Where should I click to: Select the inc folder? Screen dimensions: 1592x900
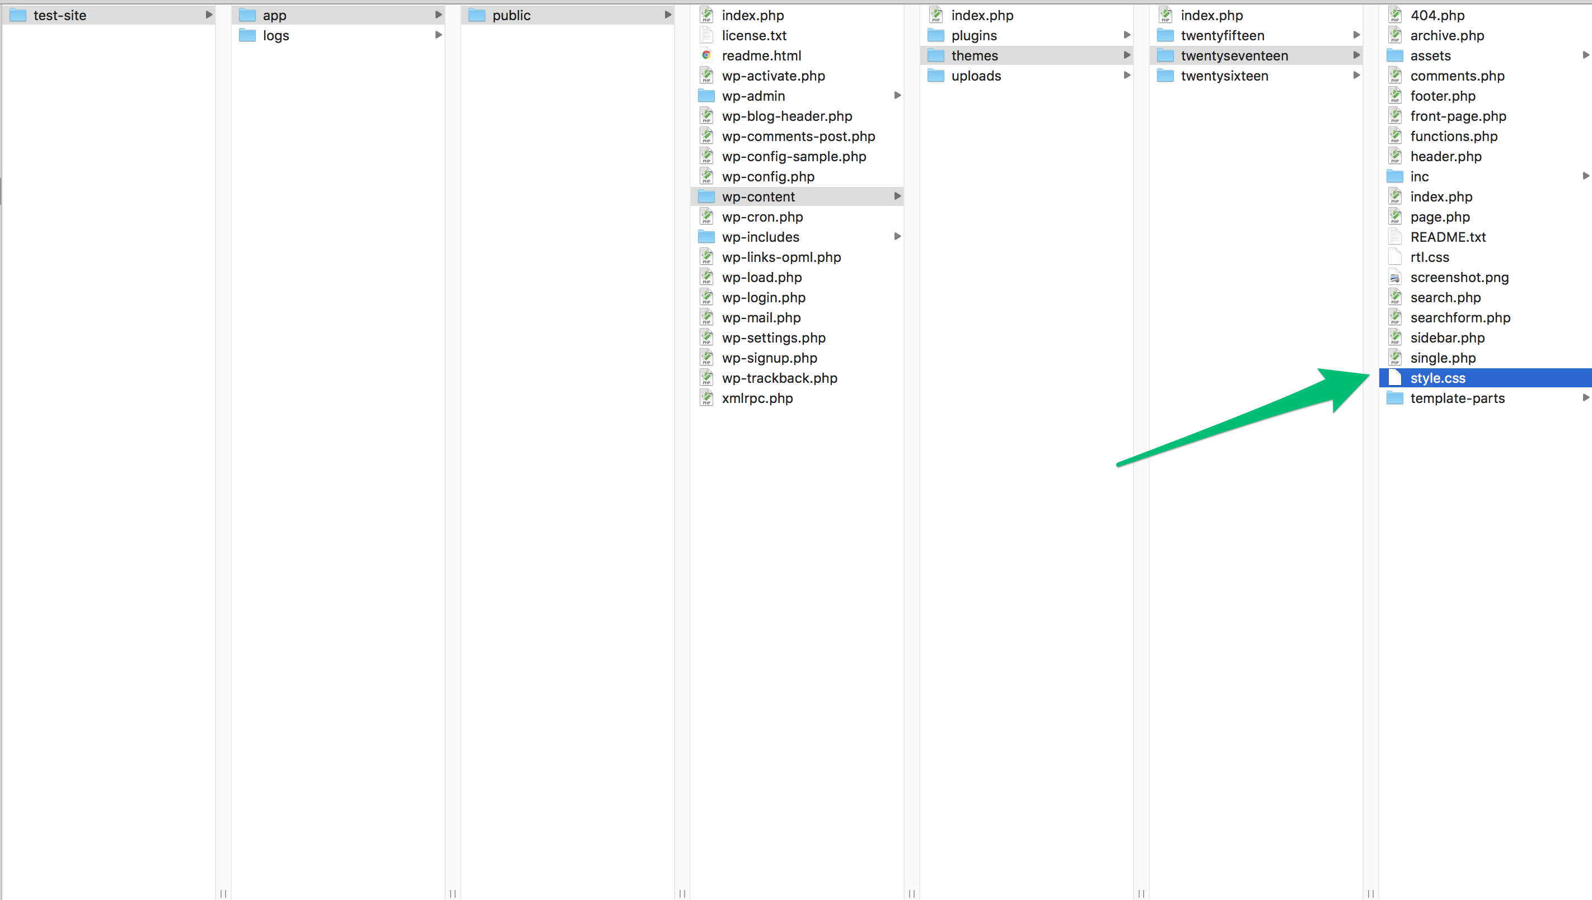coord(1419,177)
